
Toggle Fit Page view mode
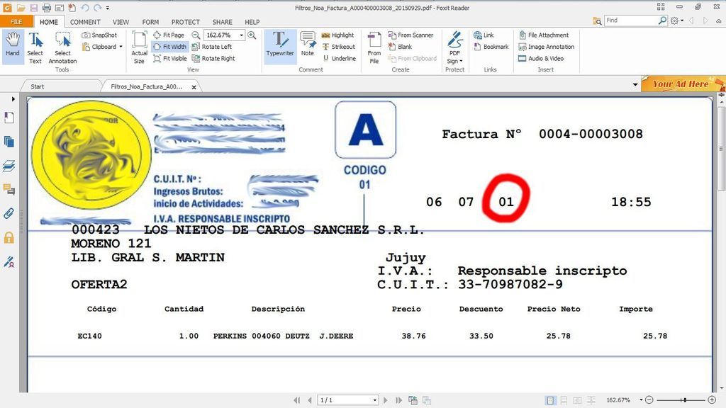tap(168, 35)
